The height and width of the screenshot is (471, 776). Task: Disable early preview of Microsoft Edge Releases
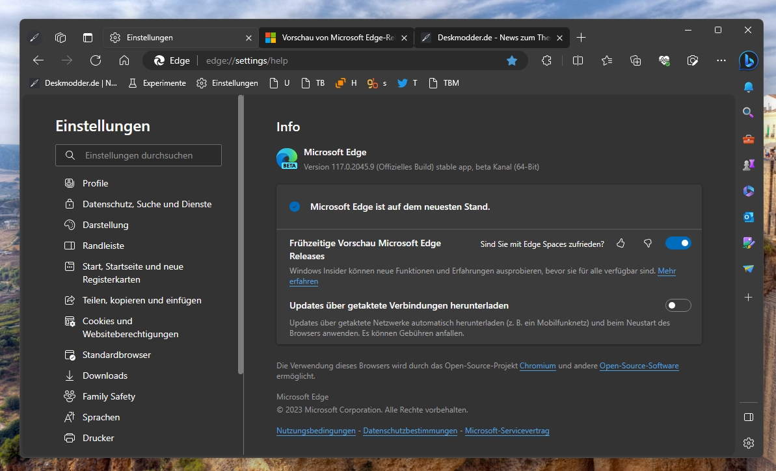(678, 243)
